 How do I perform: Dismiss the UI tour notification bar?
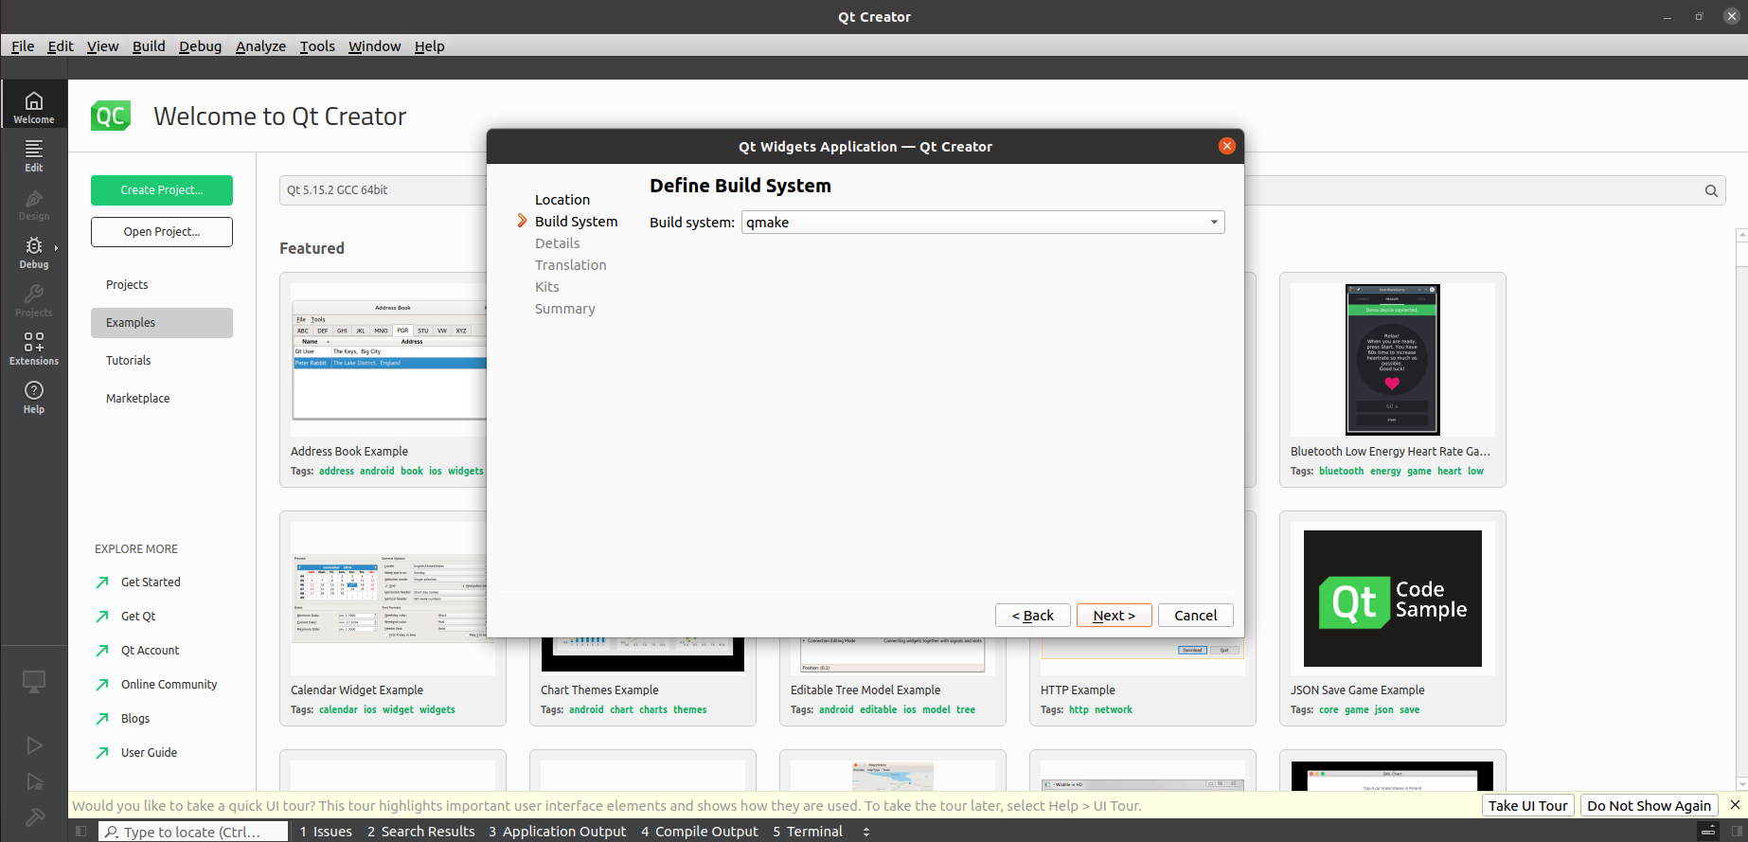1735,805
